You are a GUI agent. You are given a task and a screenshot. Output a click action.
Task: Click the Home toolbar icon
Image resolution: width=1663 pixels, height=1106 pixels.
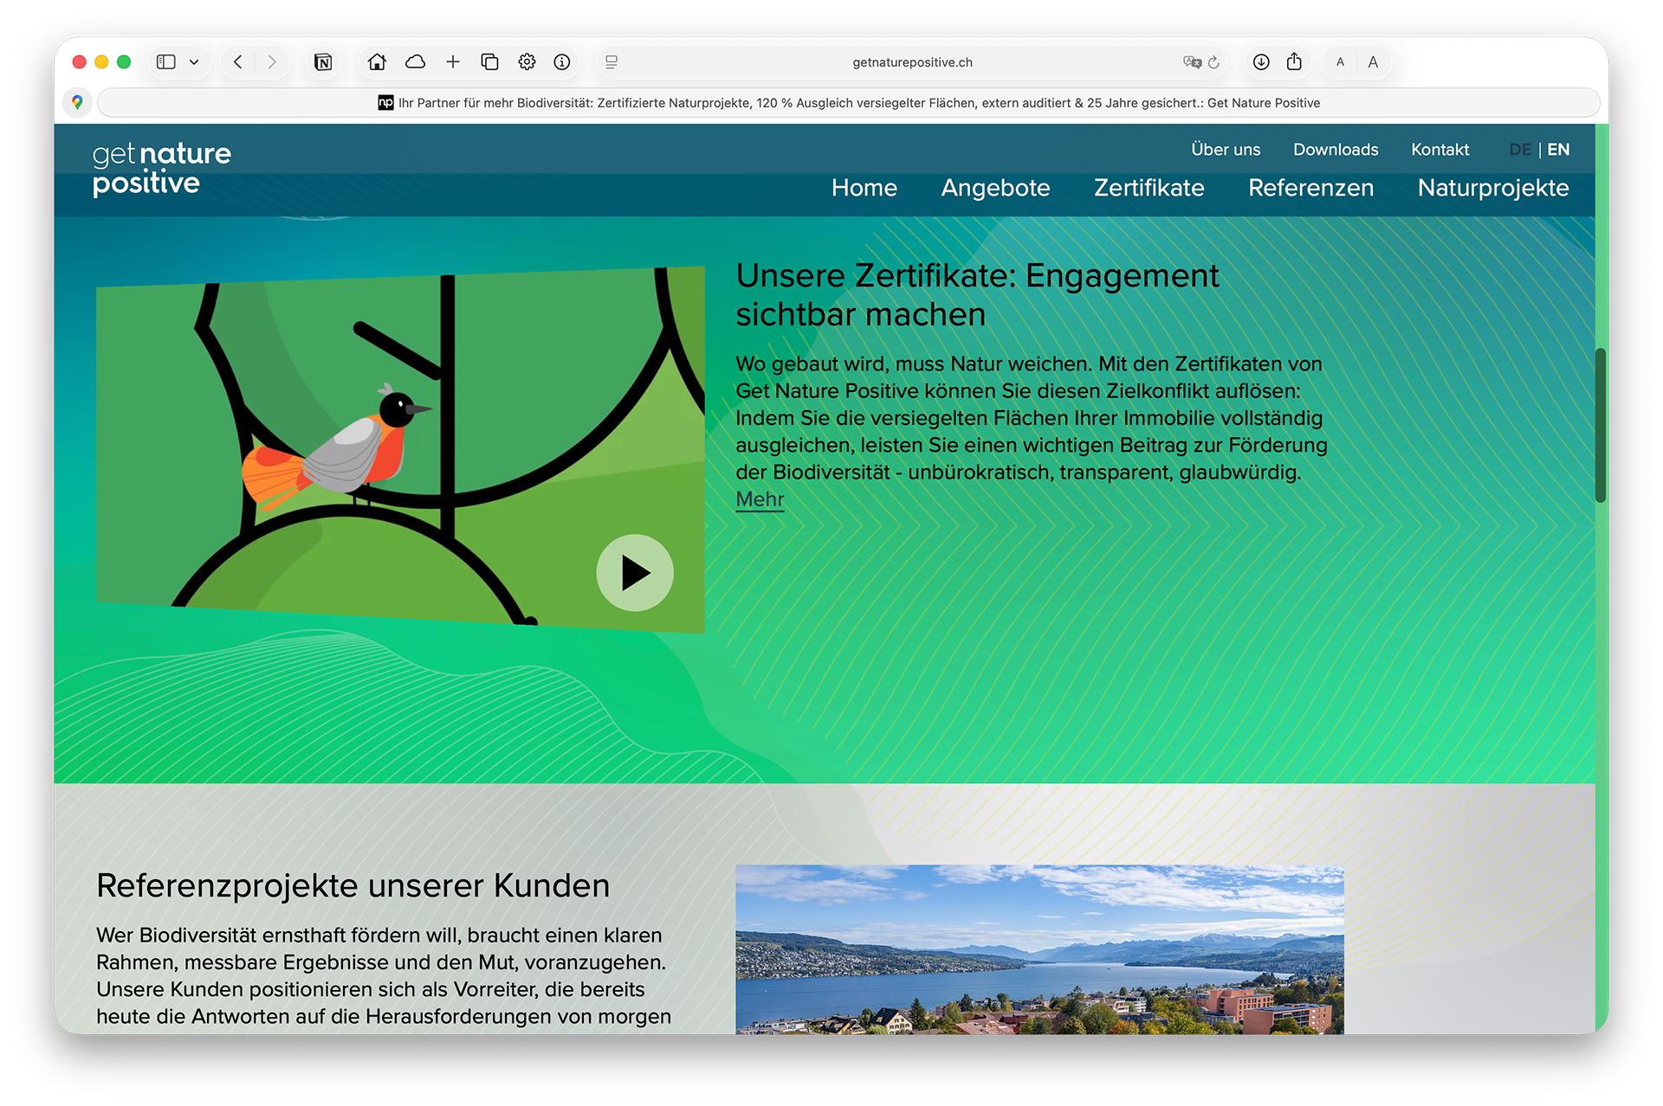[377, 62]
